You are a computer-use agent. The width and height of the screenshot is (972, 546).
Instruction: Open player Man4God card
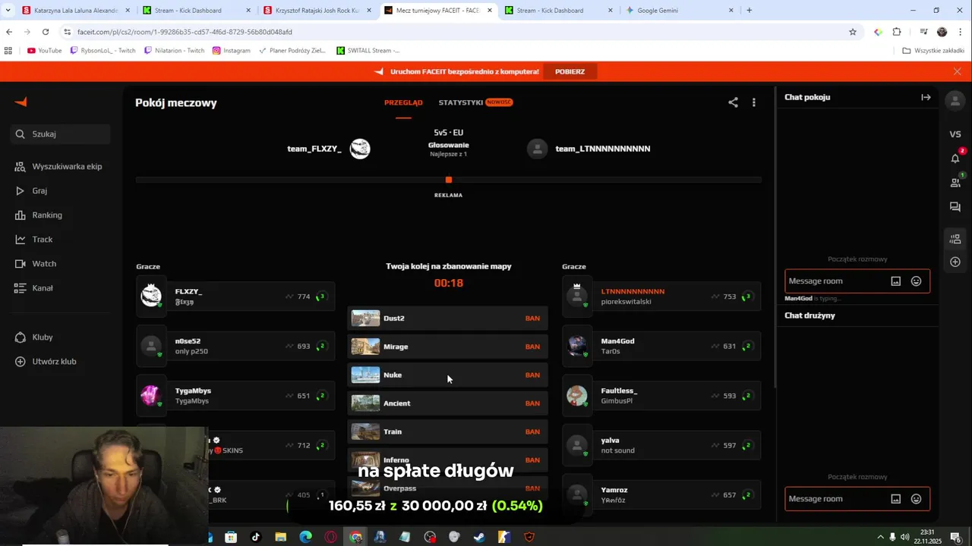(661, 347)
